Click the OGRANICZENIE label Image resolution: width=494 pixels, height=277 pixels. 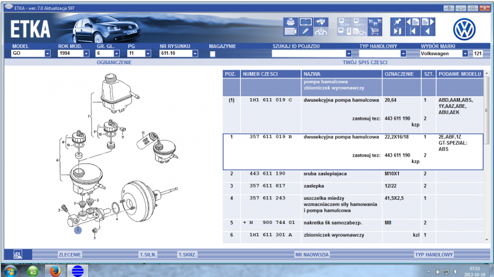coord(114,62)
